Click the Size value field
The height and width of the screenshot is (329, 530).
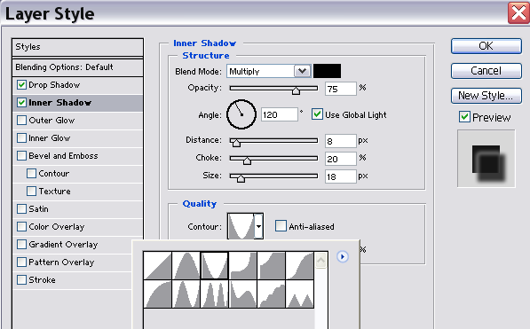coord(340,176)
